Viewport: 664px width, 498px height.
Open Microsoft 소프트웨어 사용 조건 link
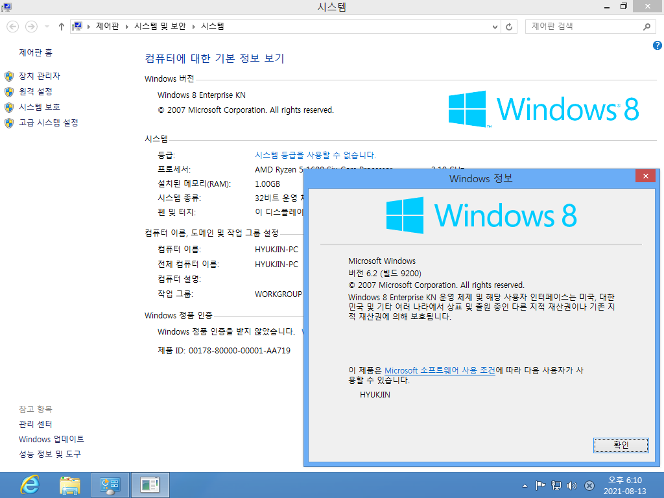tap(440, 370)
